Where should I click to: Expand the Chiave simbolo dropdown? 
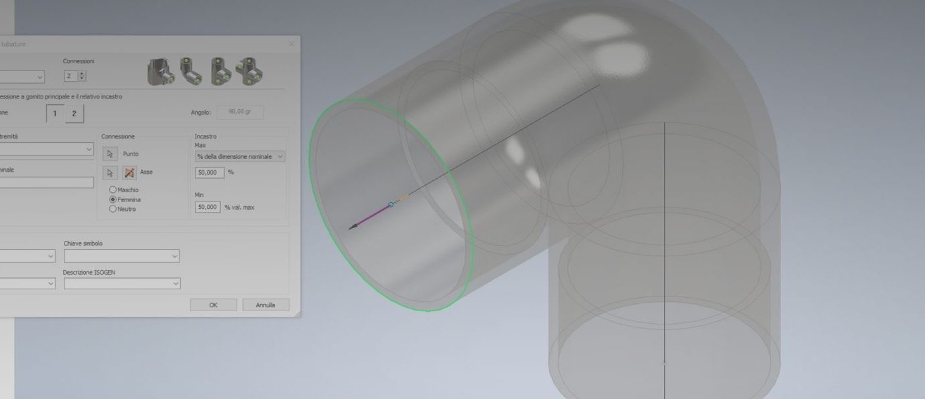121,256
